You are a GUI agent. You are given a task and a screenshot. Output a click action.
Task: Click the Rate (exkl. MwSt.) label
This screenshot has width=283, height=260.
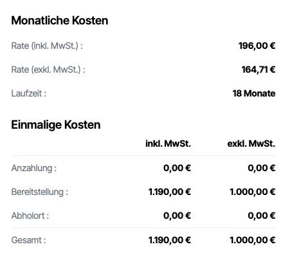tap(48, 70)
